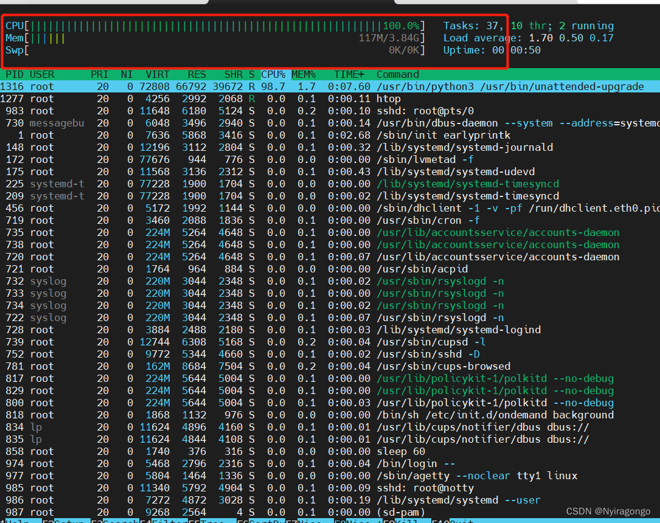Image resolution: width=660 pixels, height=523 pixels.
Task: Click the CPU usage meter bar
Action: (x=215, y=26)
